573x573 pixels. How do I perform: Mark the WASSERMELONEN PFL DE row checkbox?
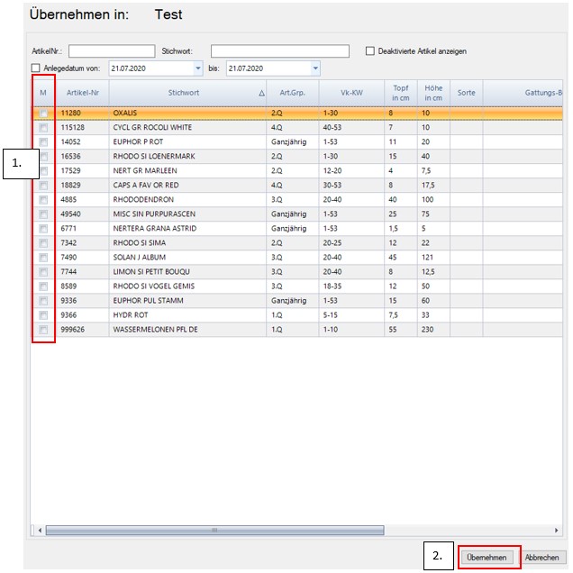click(x=43, y=330)
